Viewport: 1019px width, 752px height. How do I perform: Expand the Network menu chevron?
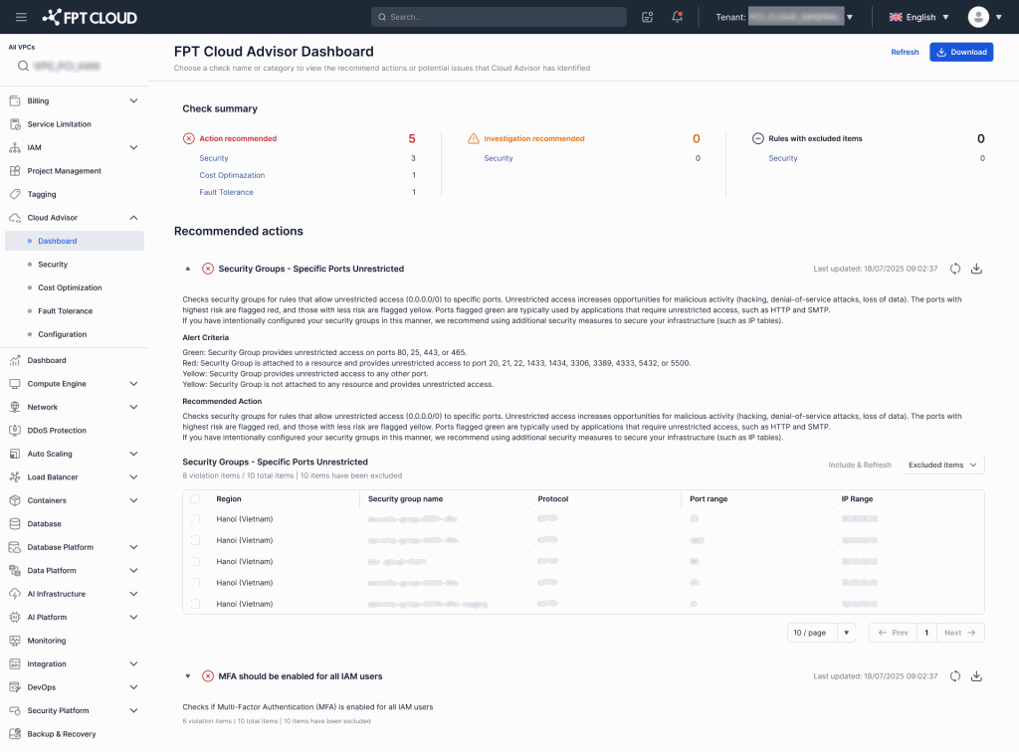[x=133, y=407]
